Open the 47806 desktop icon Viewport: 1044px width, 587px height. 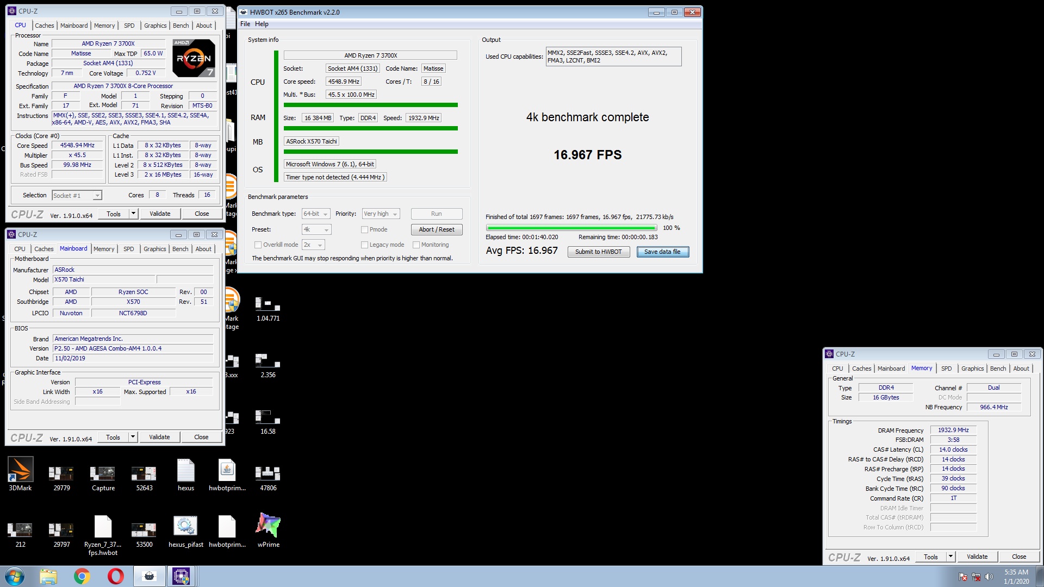tap(268, 474)
